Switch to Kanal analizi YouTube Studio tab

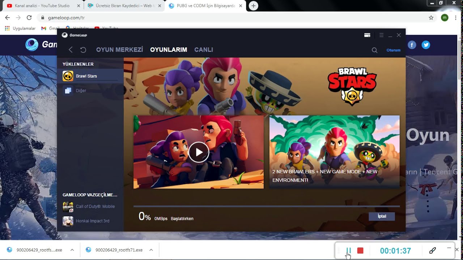click(x=42, y=6)
